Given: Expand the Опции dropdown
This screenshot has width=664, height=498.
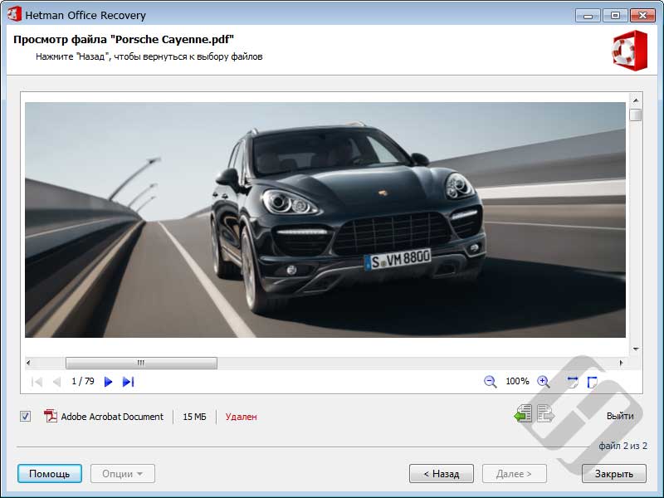Looking at the screenshot, I should tap(122, 473).
